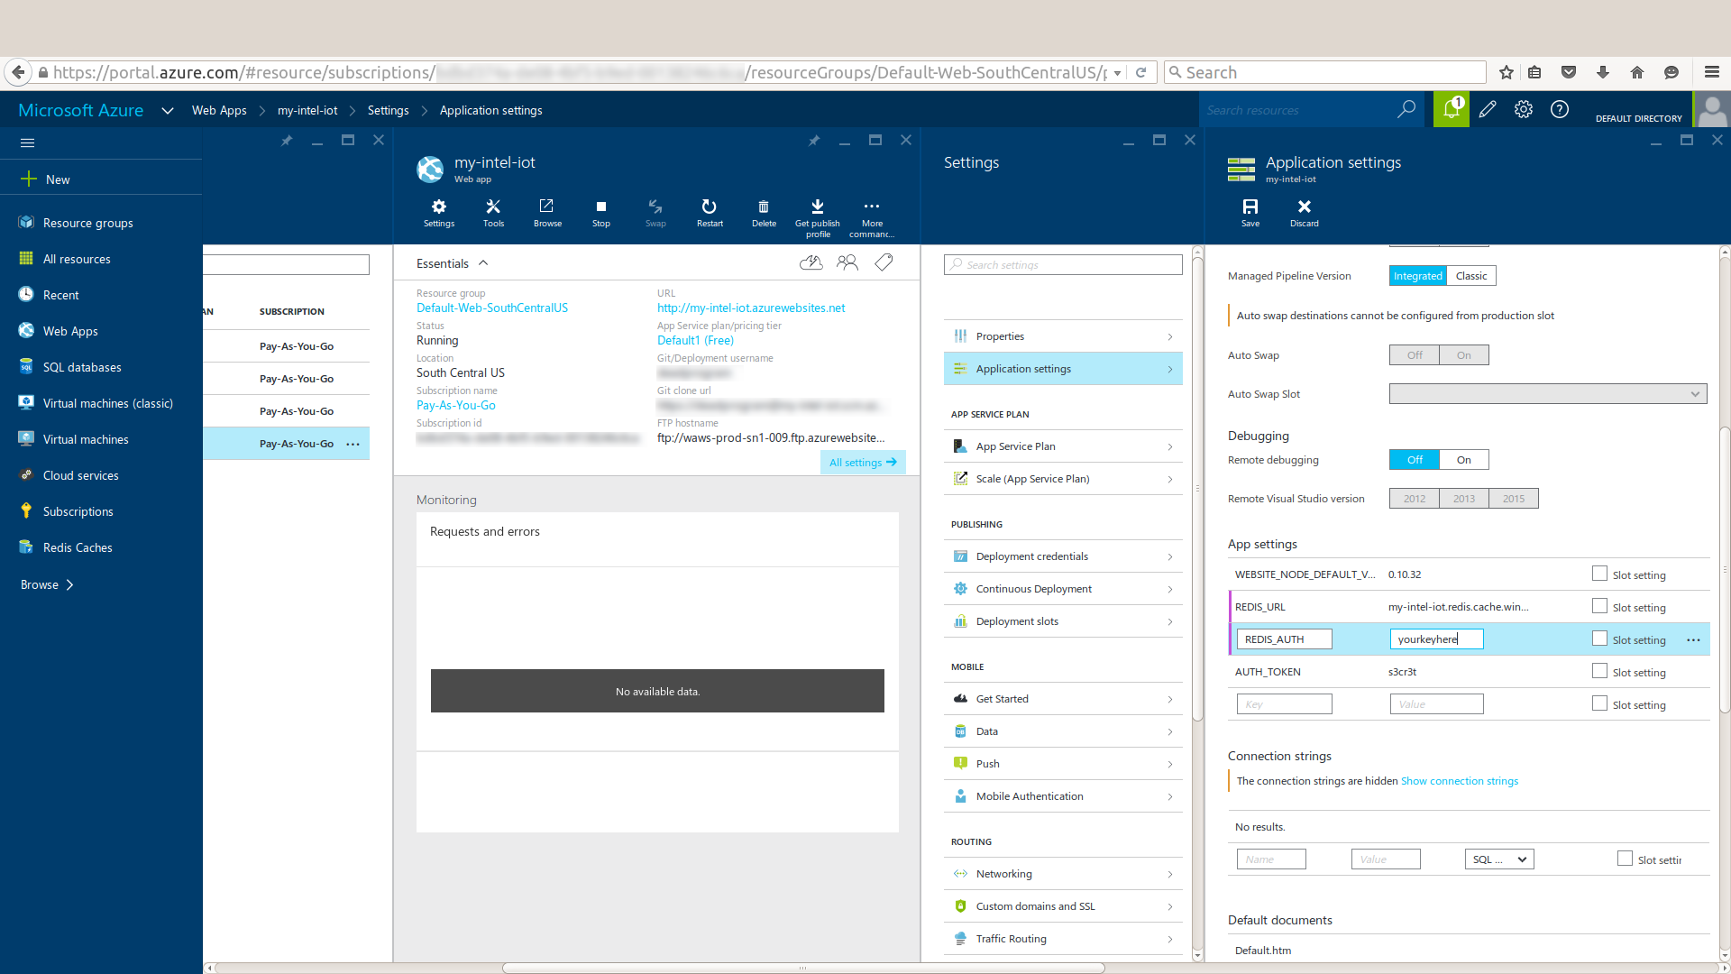Click the Search settings input field
The height and width of the screenshot is (974, 1731).
pyautogui.click(x=1062, y=265)
